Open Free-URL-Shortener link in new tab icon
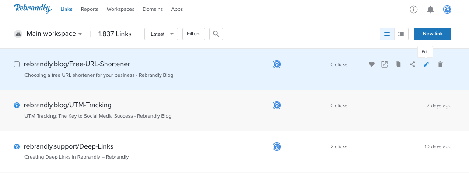The width and height of the screenshot is (469, 173). [x=385, y=64]
